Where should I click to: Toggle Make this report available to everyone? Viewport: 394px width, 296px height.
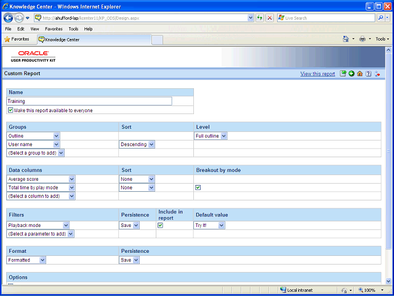pyautogui.click(x=10, y=110)
